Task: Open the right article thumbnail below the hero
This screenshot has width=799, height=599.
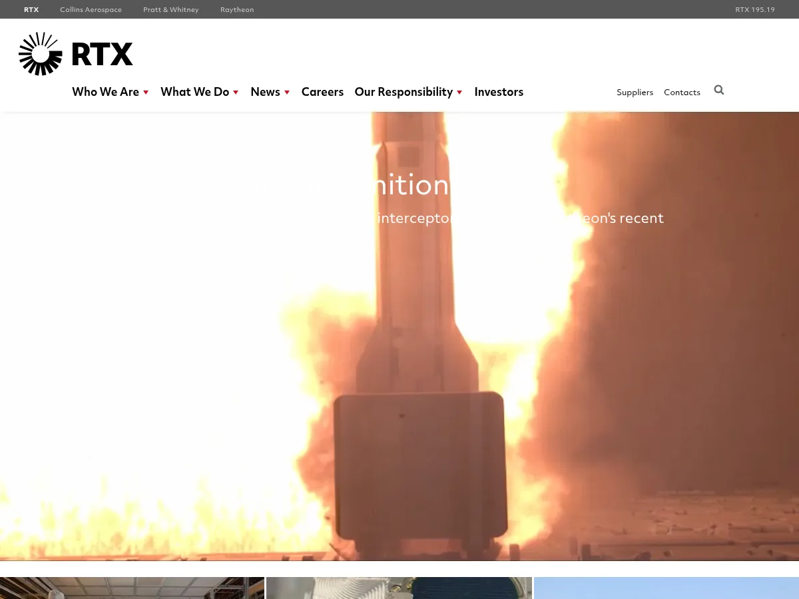Action: [x=666, y=588]
